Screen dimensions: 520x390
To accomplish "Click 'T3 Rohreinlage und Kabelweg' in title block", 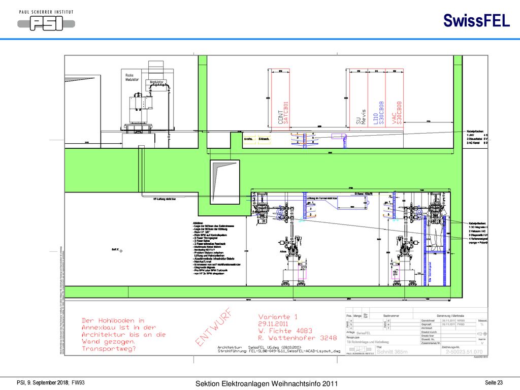I will [368, 342].
